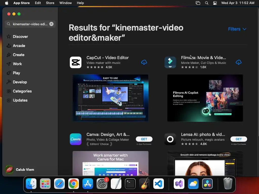Click the Develop hammer icon

pyautogui.click(x=9, y=82)
